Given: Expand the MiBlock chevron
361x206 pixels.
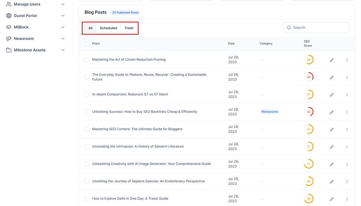Looking at the screenshot, I should pyautogui.click(x=63, y=27).
